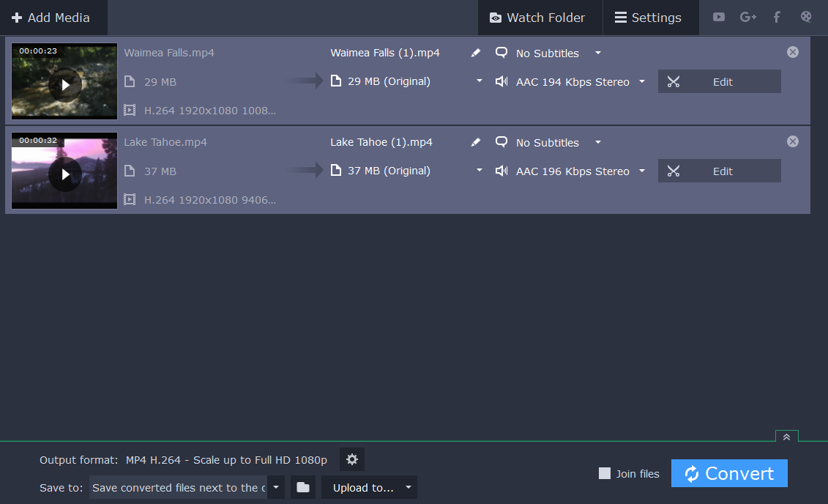
Task: Rename Waimea Falls output with pencil icon
Action: [x=476, y=53]
